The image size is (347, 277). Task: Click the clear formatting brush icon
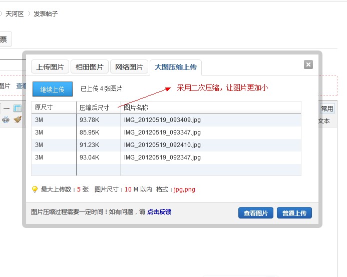[18, 119]
